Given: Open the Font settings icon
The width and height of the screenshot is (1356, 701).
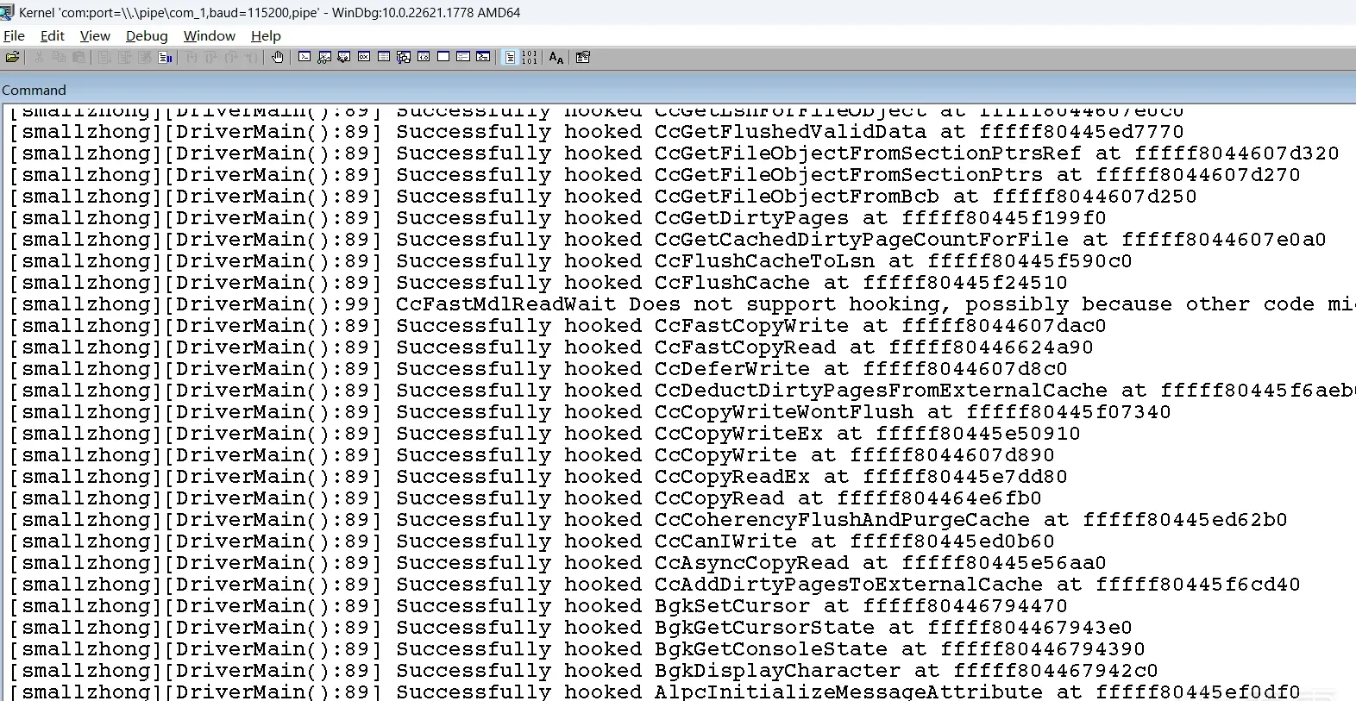Looking at the screenshot, I should pyautogui.click(x=556, y=58).
